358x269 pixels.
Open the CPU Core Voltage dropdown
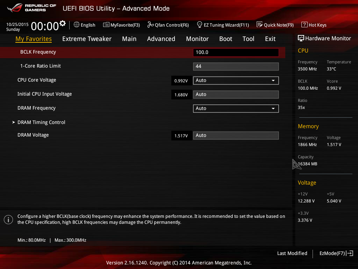click(236, 81)
